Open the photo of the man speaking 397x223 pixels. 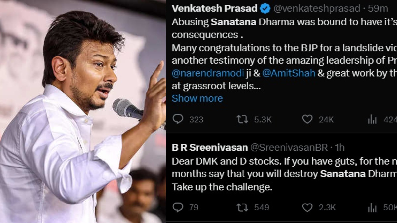[x=83, y=111]
